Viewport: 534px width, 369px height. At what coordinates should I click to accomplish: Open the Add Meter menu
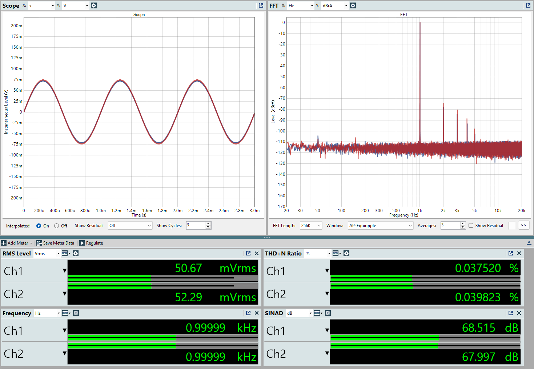(x=17, y=243)
